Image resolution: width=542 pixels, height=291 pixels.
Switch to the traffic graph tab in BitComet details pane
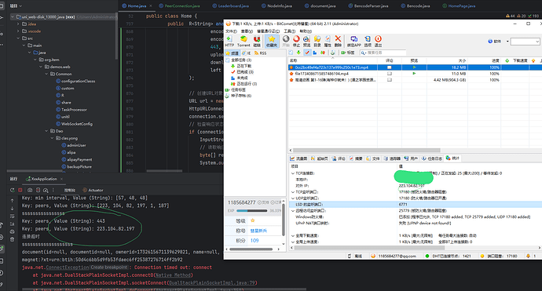coord(298,158)
